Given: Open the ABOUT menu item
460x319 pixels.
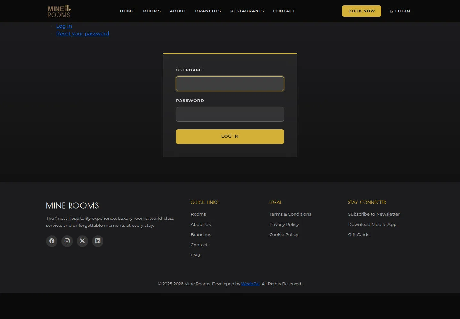Looking at the screenshot, I should (x=178, y=11).
